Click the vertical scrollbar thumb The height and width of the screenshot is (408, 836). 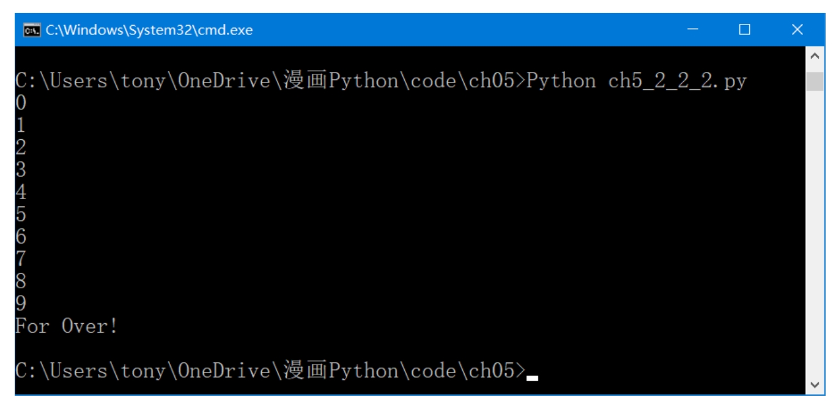[x=814, y=81]
